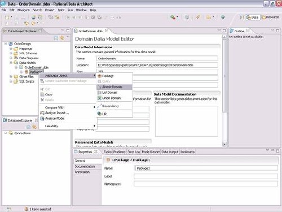Choose Atomic Domain from the submenu

(114, 87)
